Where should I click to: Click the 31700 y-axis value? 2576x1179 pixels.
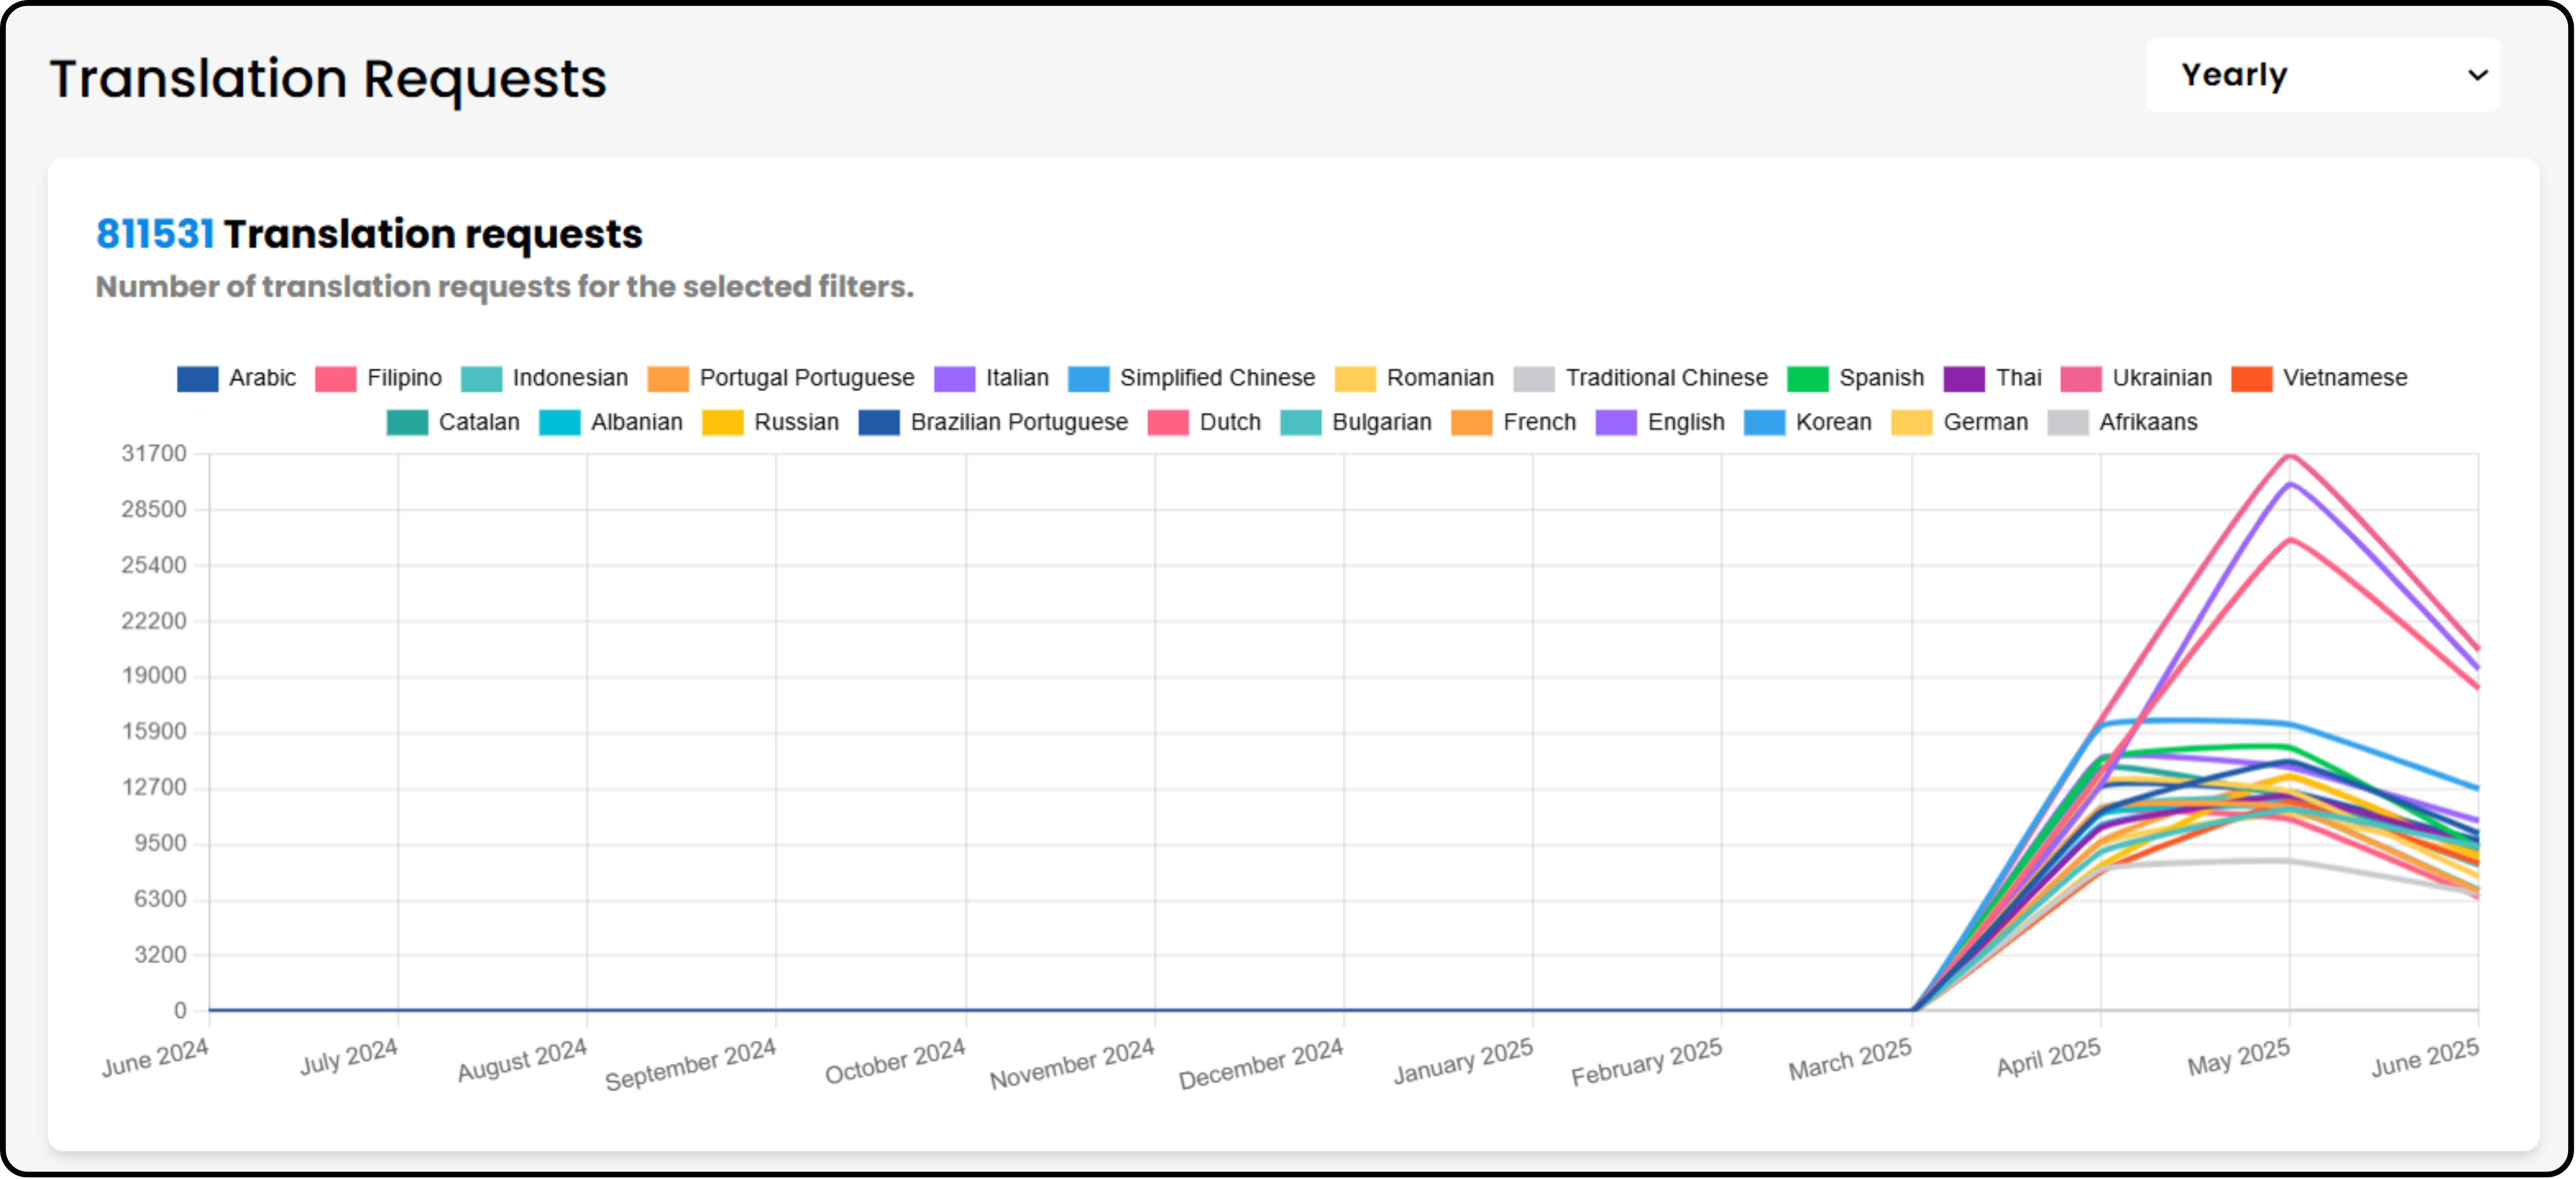[x=154, y=454]
